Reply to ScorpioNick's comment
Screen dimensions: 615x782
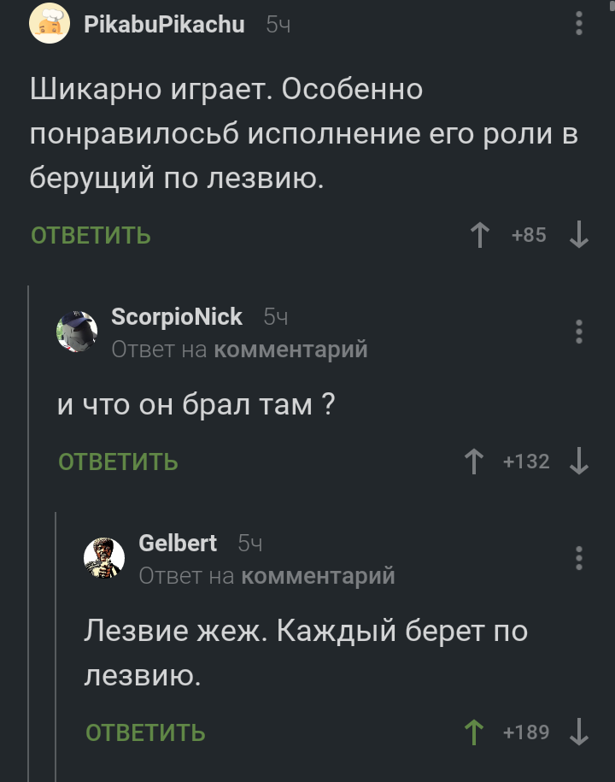point(118,462)
